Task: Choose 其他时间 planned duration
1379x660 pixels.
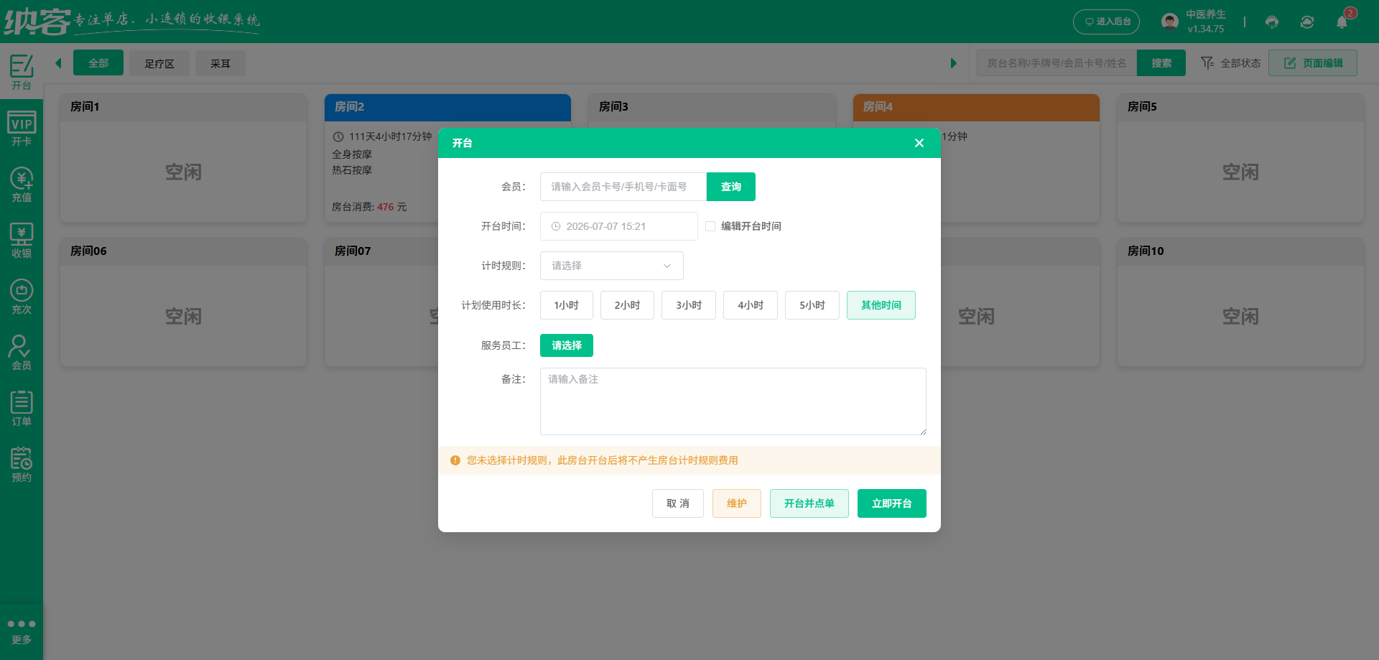Action: coord(881,305)
